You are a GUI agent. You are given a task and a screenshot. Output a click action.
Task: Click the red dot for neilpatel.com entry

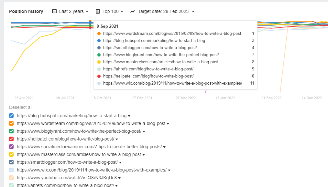(x=99, y=76)
